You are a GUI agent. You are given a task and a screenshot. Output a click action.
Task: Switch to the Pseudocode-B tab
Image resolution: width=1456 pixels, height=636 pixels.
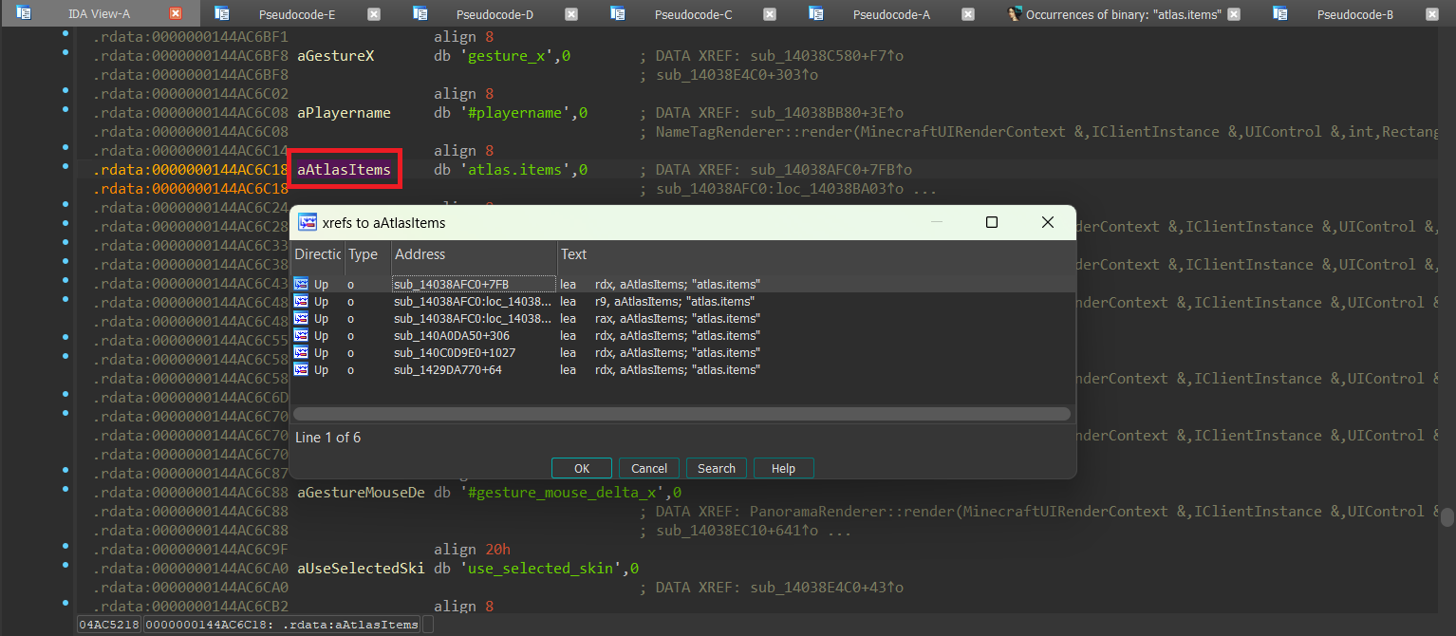click(1355, 14)
